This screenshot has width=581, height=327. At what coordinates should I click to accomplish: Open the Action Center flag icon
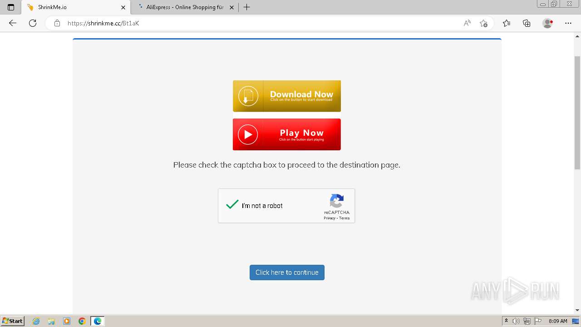tap(537, 321)
